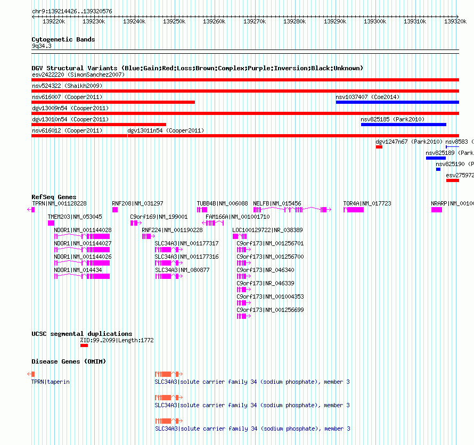474x445 pixels.
Task: Select the blue nsv1037407 (Coe2014) gain bar
Action: coord(397,102)
